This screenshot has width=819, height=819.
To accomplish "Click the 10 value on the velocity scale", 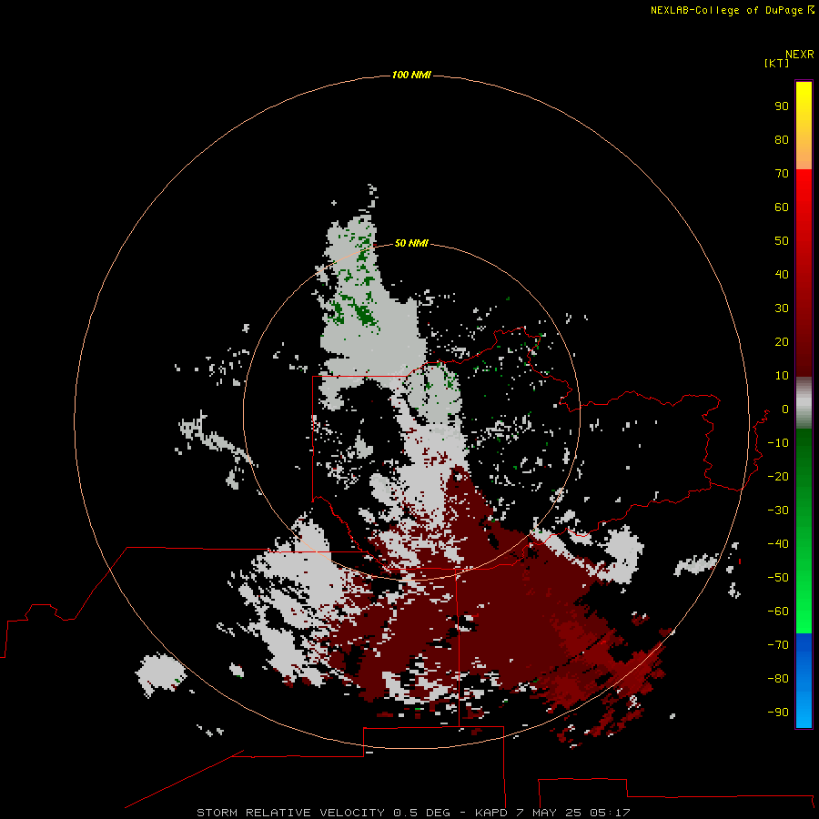I will tap(782, 376).
